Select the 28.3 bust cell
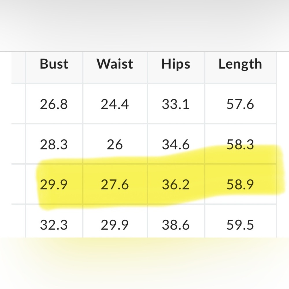The width and height of the screenshot is (289, 289). tap(54, 144)
